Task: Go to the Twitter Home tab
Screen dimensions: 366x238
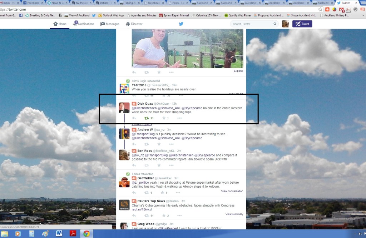Action: [60, 24]
